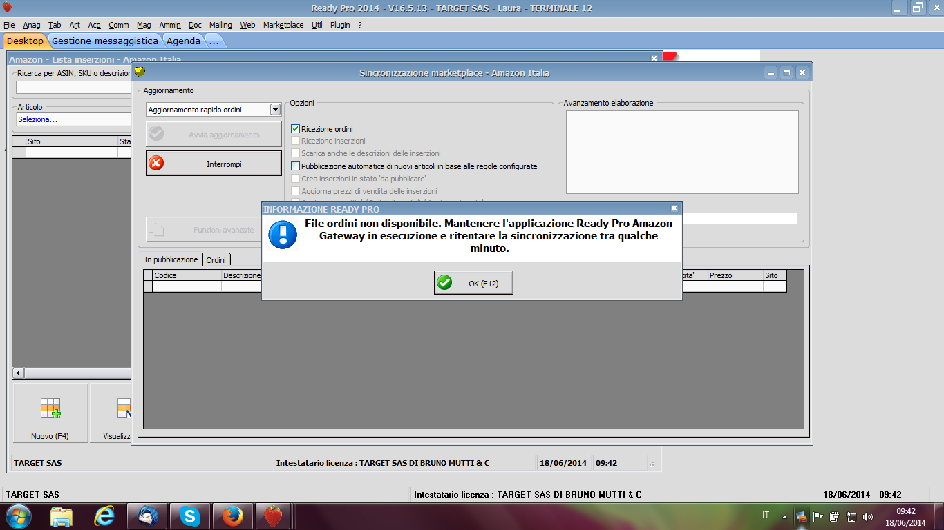944x530 pixels.
Task: Close the Sincronizzazione marketplace window
Action: tap(802, 72)
